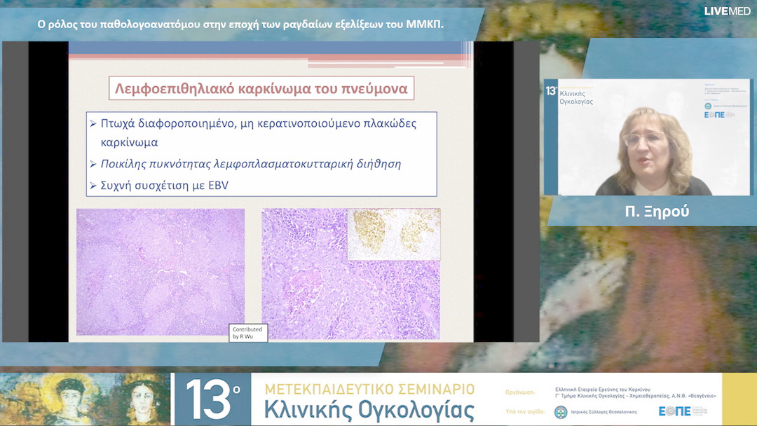Viewport: 757px width, 426px height.
Task: Click the medical association seal in bottom banner
Action: (561, 412)
